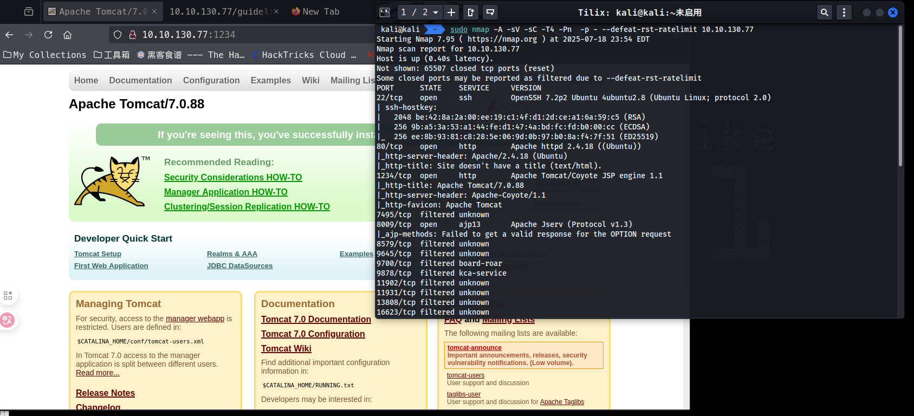Click $CATALINA_HOME/conf/tomcat-users.xml path text
Image resolution: width=914 pixels, height=416 pixels.
(x=140, y=341)
